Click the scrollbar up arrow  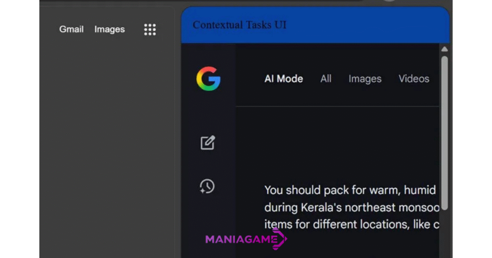444,49
